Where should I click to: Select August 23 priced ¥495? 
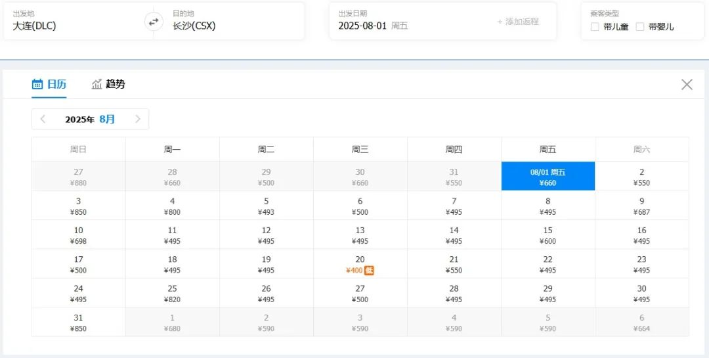tap(642, 264)
